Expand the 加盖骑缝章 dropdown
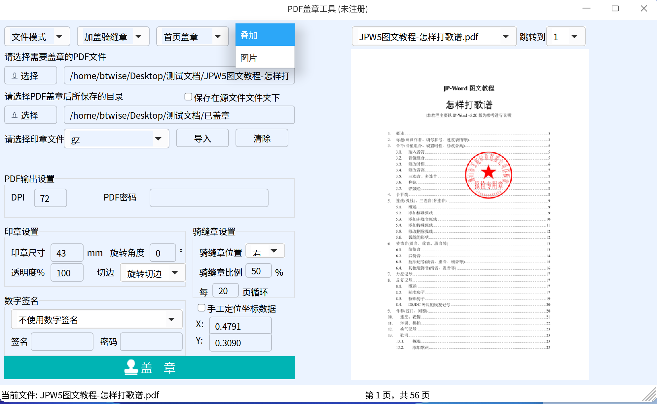The width and height of the screenshot is (657, 404). [x=113, y=37]
